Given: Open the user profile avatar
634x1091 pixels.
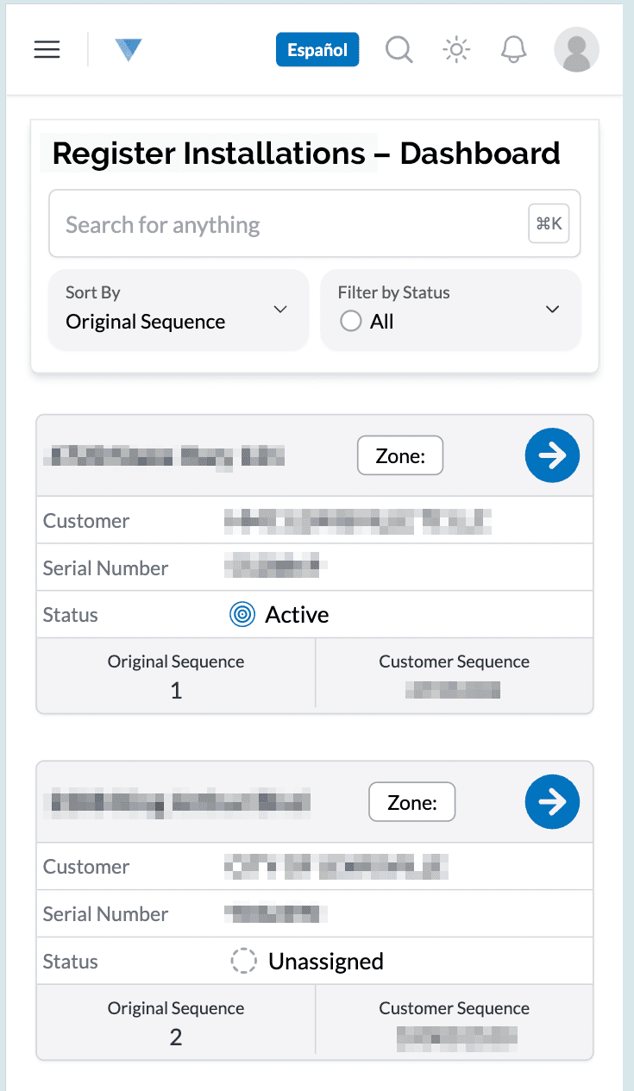Looking at the screenshot, I should click(x=575, y=49).
